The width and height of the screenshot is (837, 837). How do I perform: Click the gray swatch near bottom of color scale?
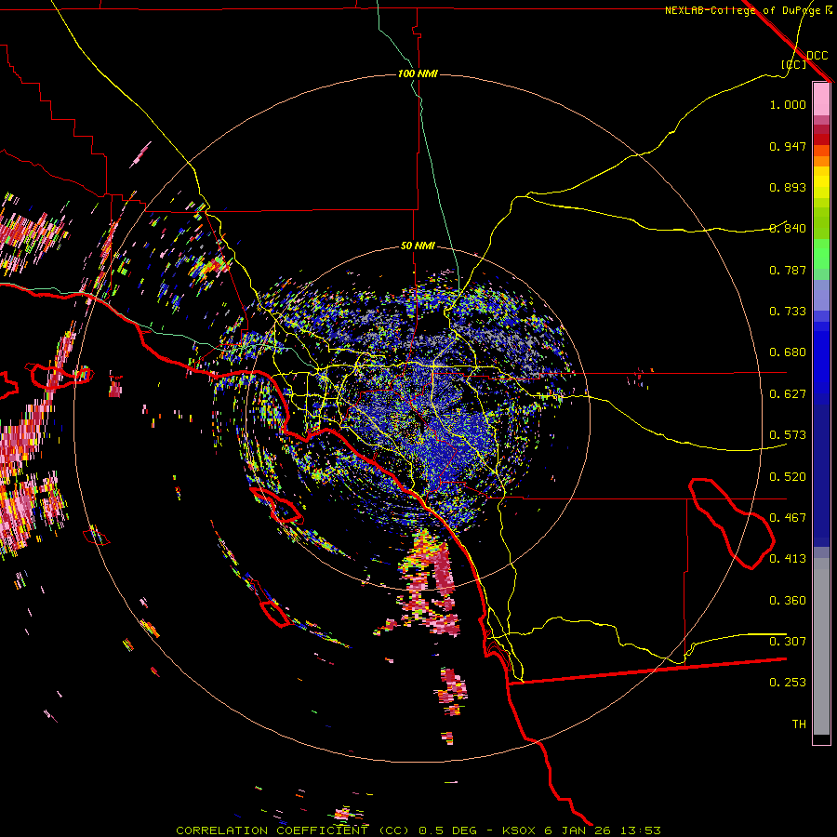(821, 646)
